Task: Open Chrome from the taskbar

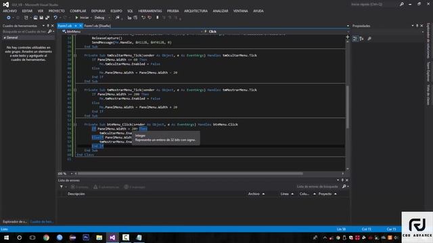Action: coord(46,238)
